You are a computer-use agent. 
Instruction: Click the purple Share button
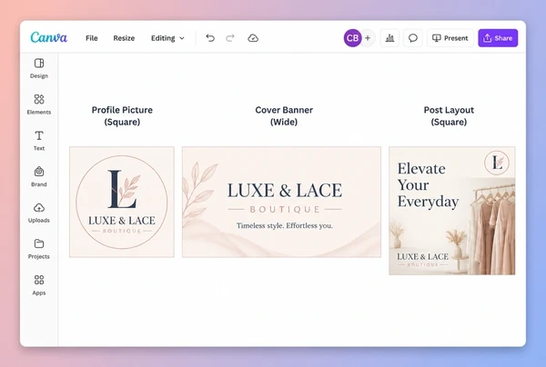click(498, 38)
